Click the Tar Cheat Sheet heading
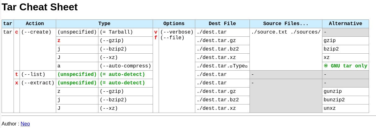Image resolution: width=376 pixels, height=128 pixels. [x=39, y=7]
